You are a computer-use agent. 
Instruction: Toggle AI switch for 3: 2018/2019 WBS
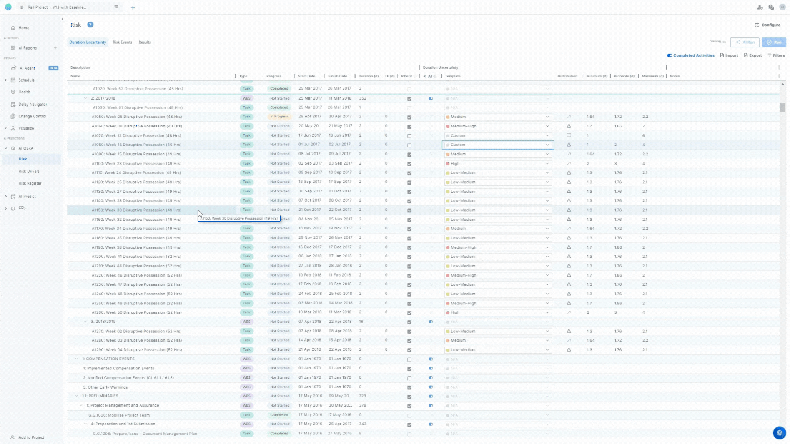click(x=431, y=322)
